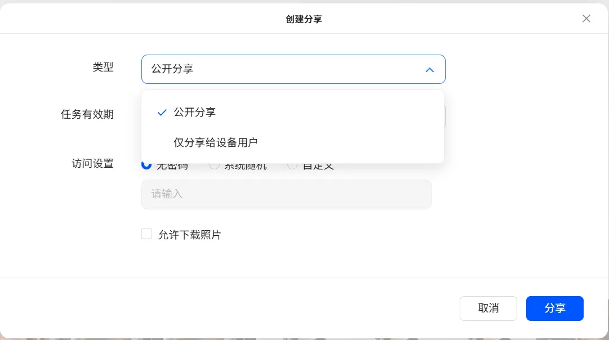
Task: Click the 系统随机 option label text
Action: tap(246, 167)
